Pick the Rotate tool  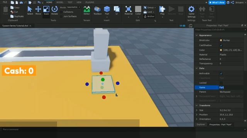pyautogui.click(x=54, y=10)
